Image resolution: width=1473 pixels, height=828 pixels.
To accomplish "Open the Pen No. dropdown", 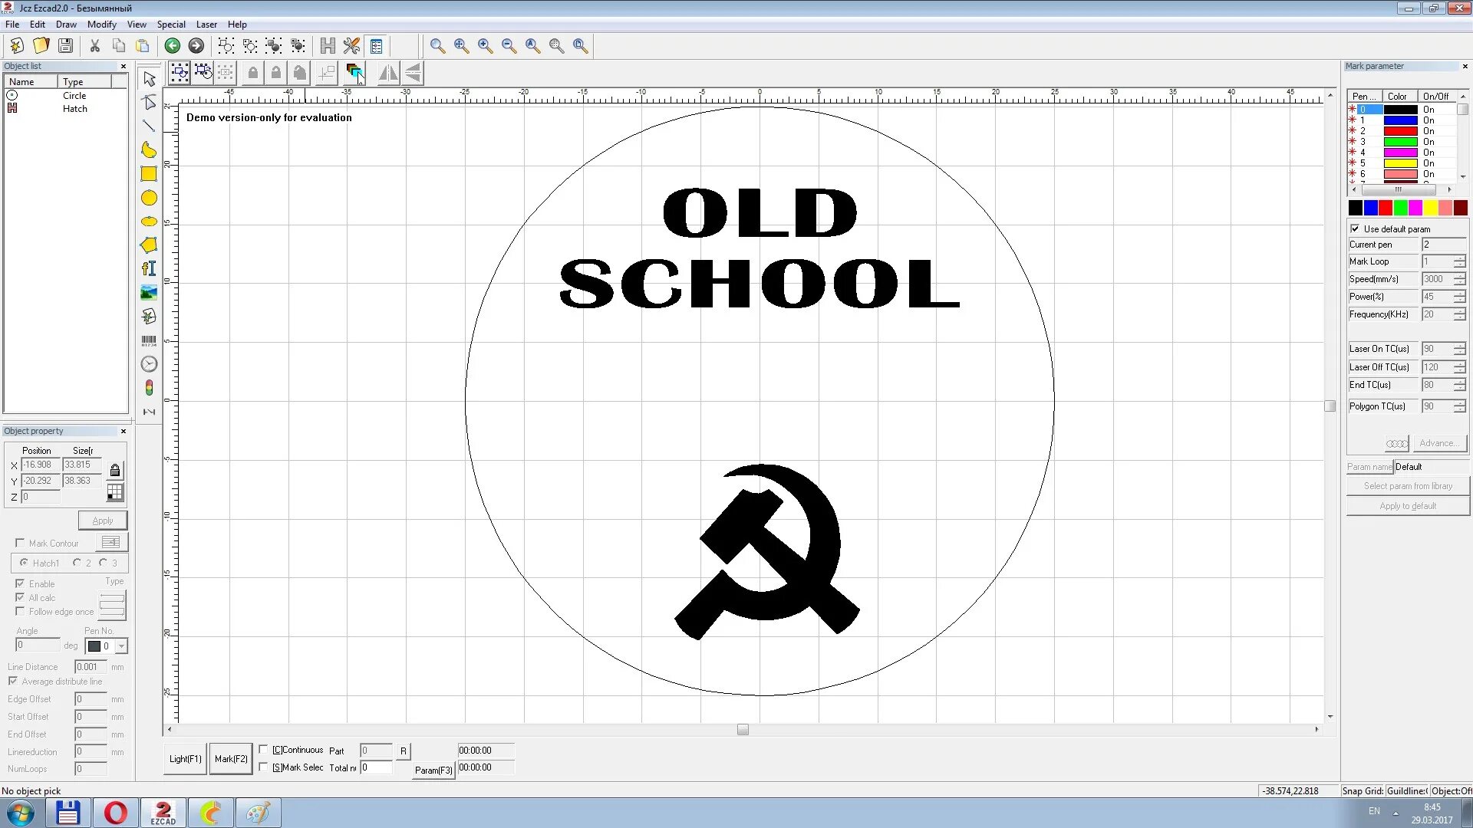I will [120, 646].
